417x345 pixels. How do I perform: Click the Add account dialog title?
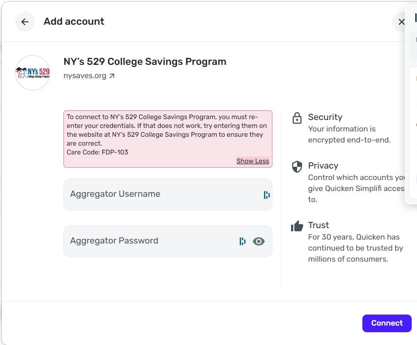74,22
